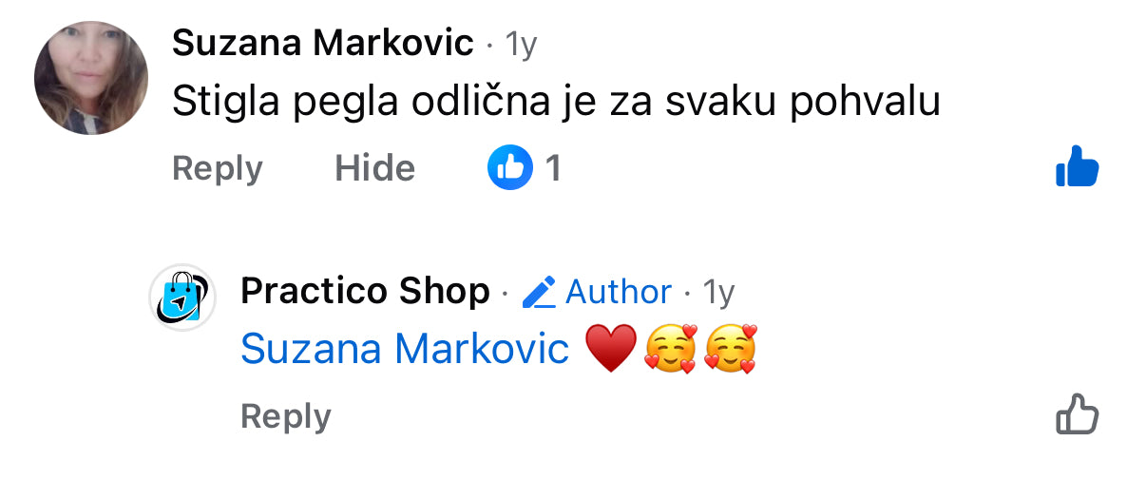Click the first smiling hearts emoji
The width and height of the screenshot is (1146, 480).
670,349
